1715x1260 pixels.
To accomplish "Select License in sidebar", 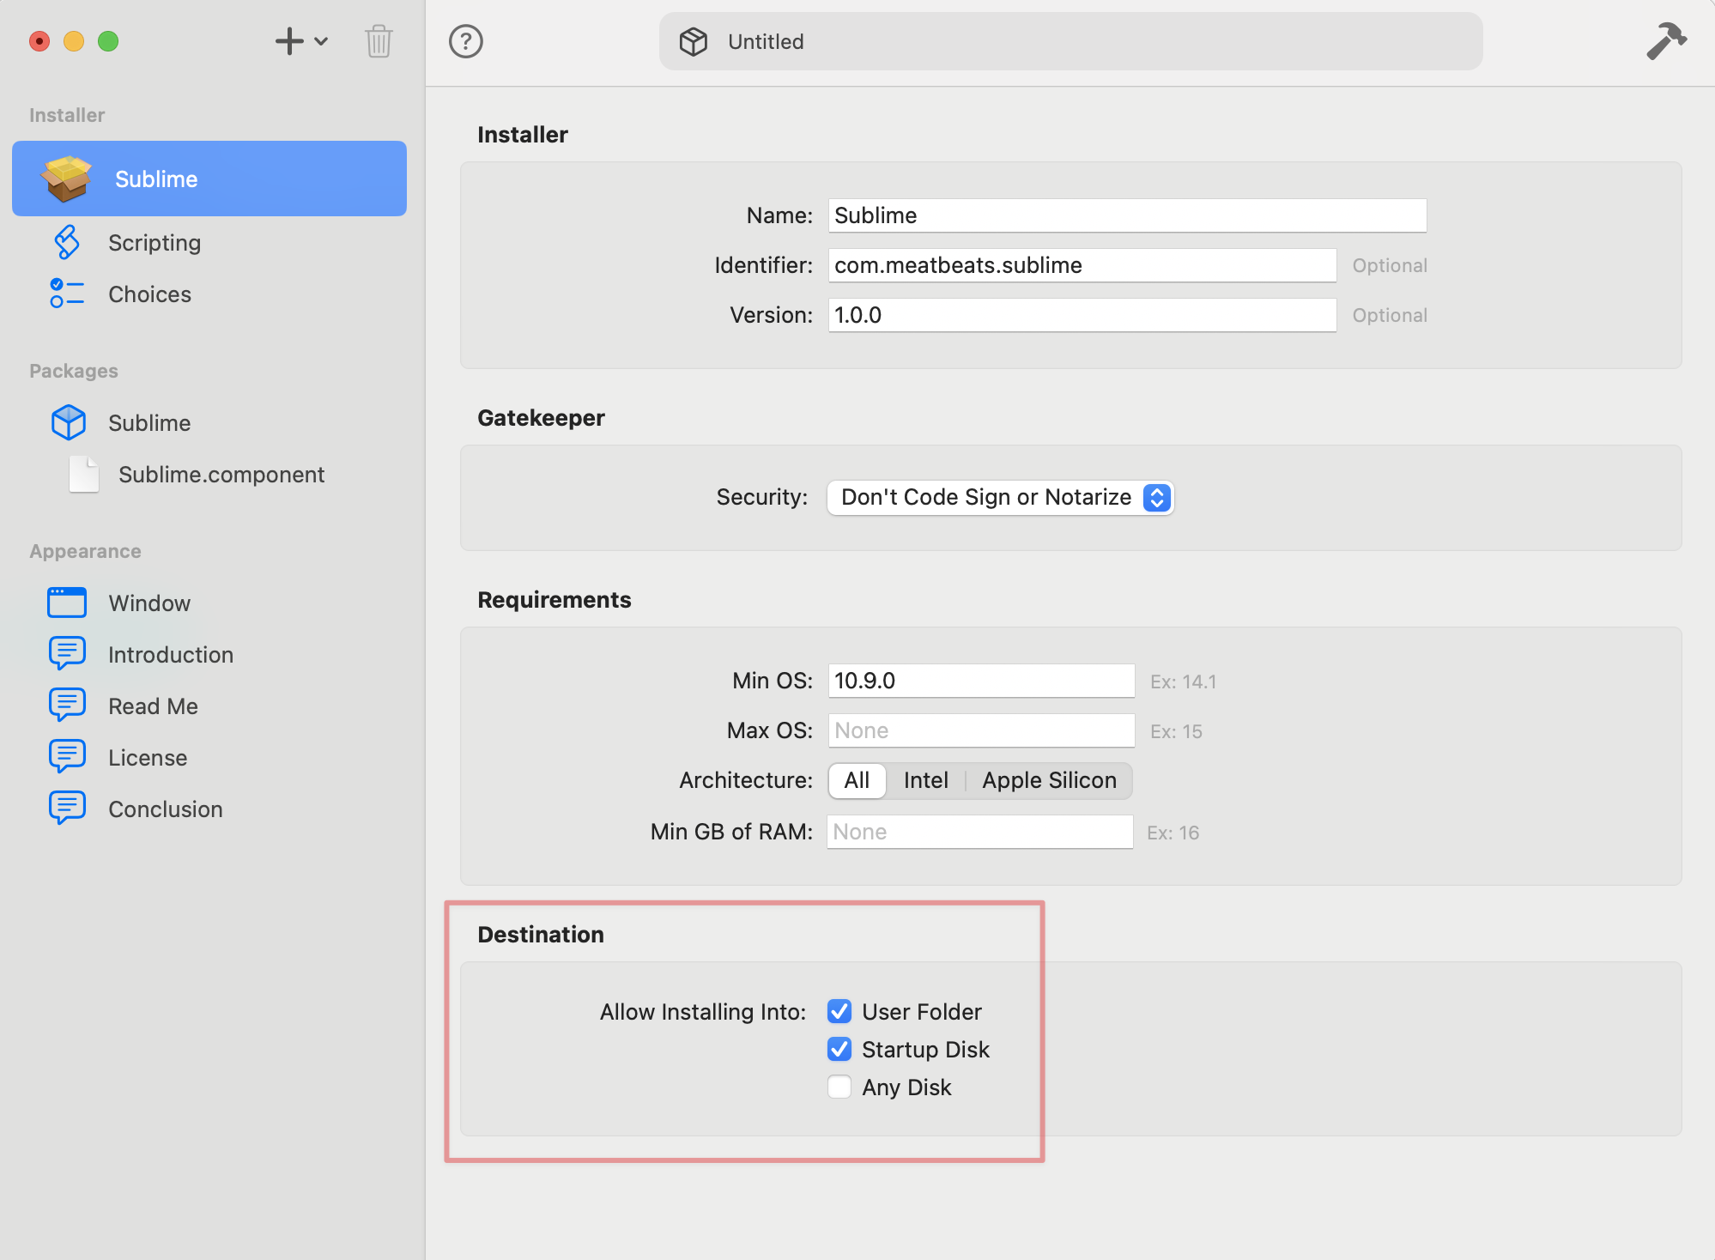I will (148, 758).
